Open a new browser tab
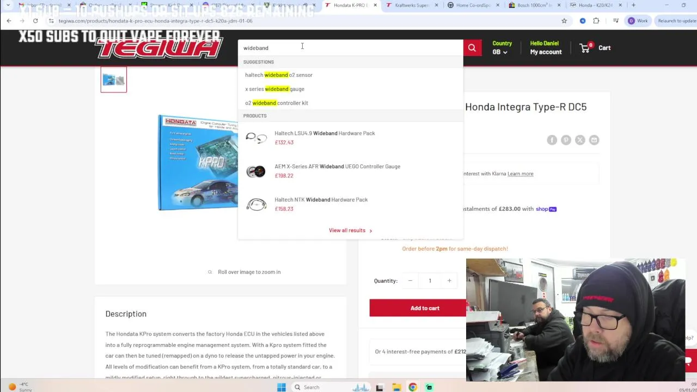The height and width of the screenshot is (392, 697). [633, 5]
